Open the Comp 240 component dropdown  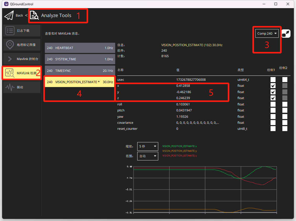pos(267,34)
